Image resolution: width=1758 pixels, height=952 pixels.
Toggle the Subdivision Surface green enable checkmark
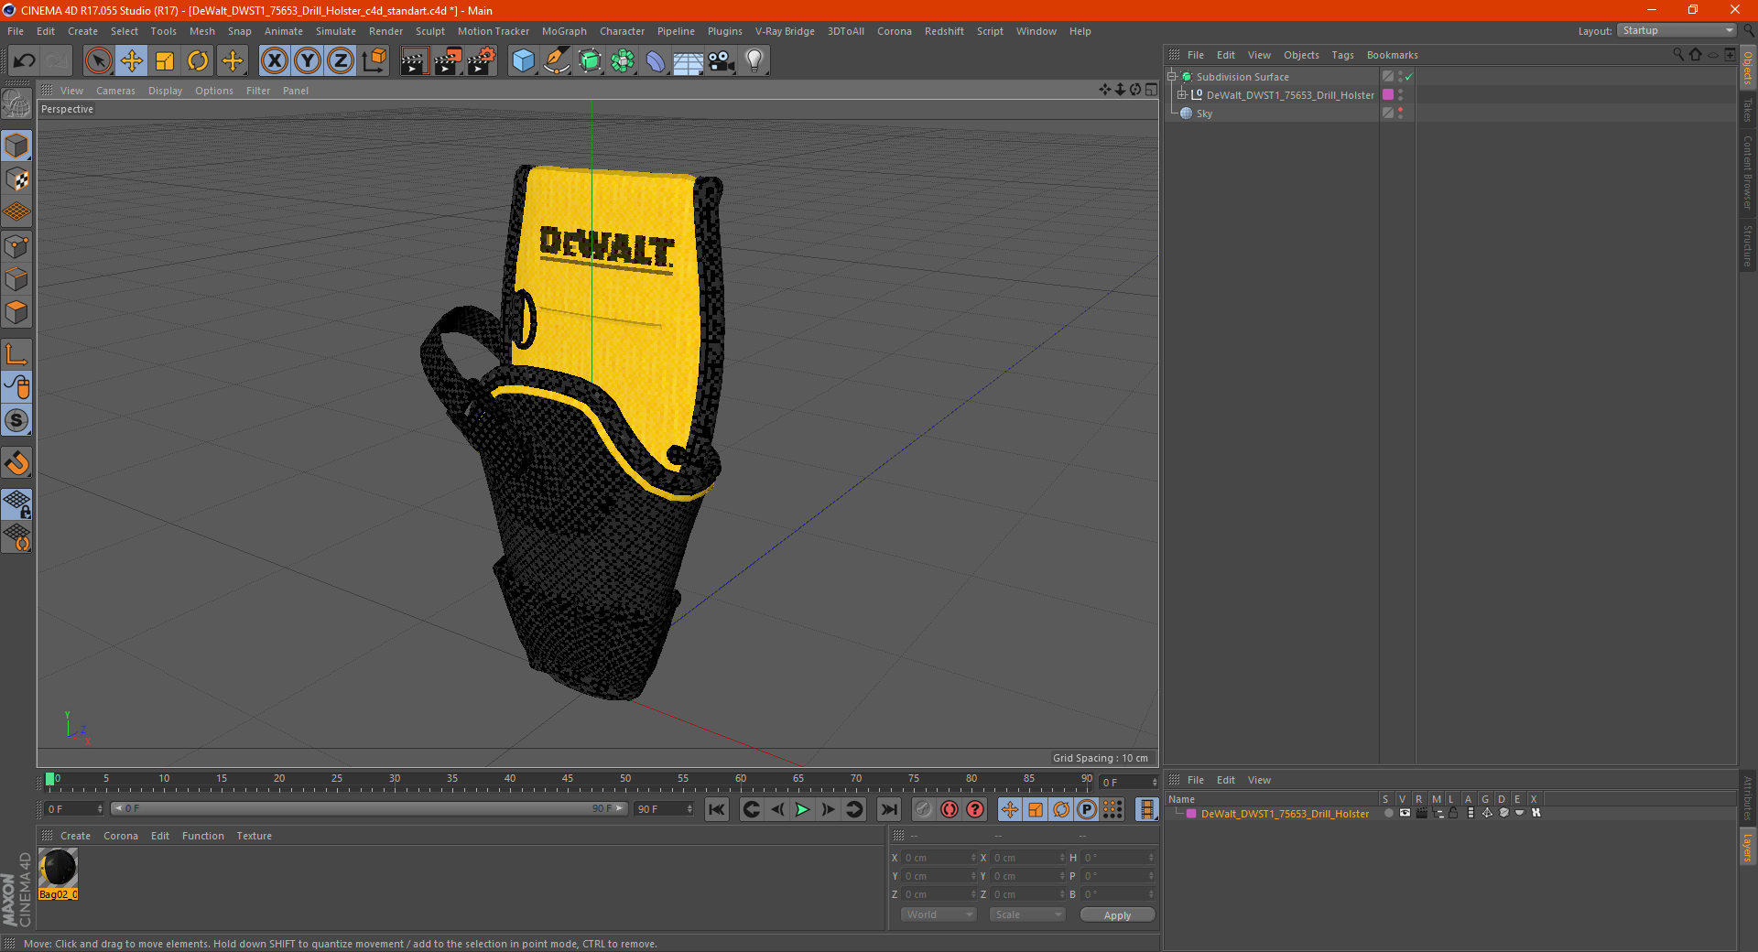tap(1409, 77)
